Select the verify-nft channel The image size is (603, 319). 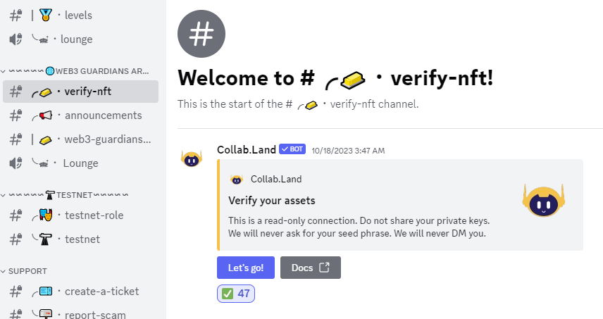(80, 92)
